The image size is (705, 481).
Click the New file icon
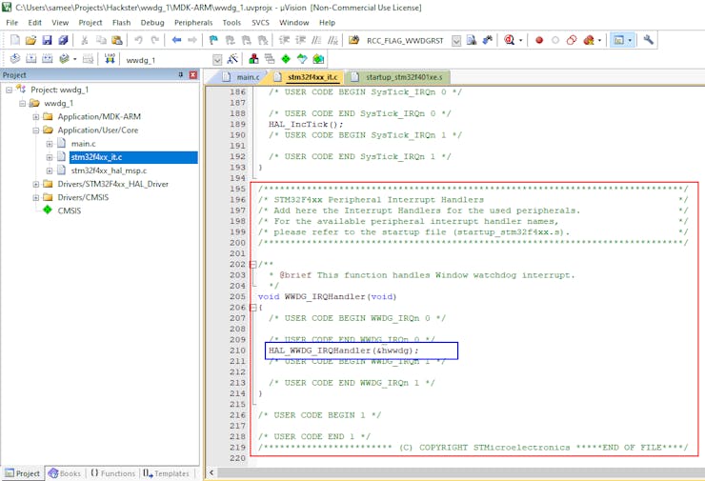[13, 40]
